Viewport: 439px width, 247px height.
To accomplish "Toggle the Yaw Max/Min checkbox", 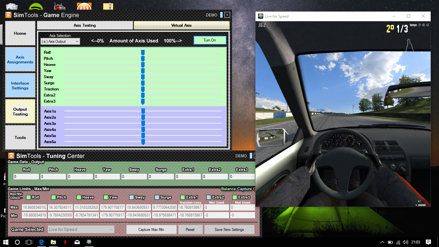I will coord(106,197).
